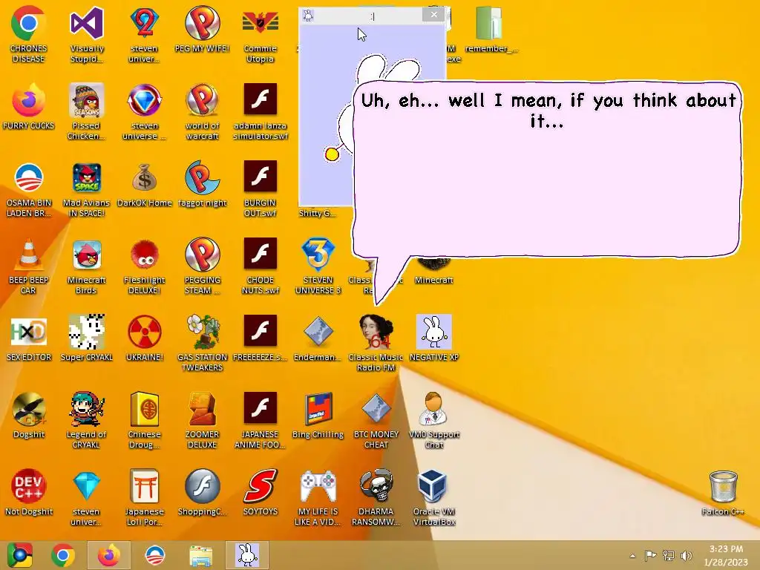Screen dimensions: 760x570
Task: Click the Chromium start button in taskbar
Action: pyautogui.click(x=19, y=555)
